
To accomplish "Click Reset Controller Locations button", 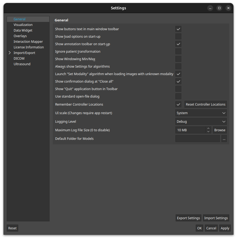I will [206, 105].
